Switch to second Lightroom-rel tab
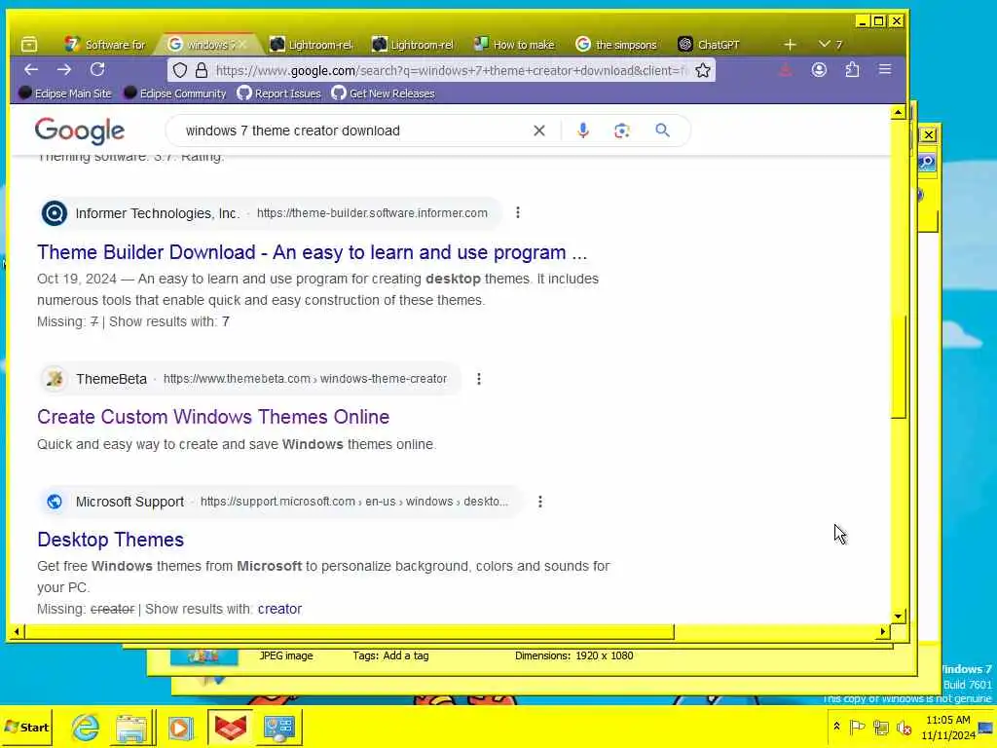The image size is (997, 748). point(413,45)
